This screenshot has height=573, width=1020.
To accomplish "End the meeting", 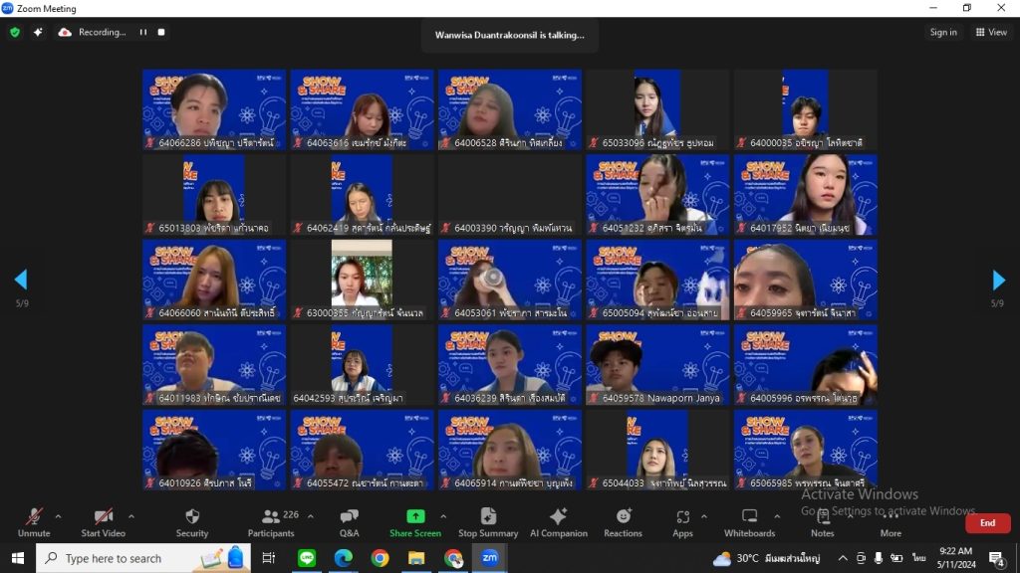I will pyautogui.click(x=987, y=523).
